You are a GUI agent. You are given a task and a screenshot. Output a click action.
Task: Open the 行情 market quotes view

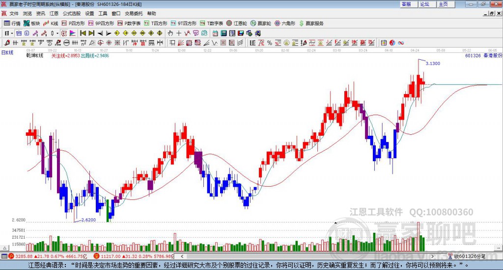click(x=12, y=24)
